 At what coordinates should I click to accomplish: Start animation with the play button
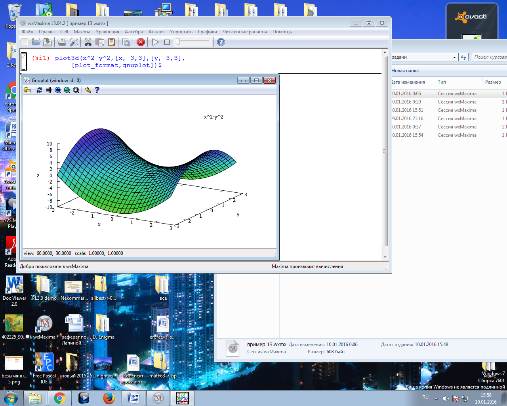(155, 42)
